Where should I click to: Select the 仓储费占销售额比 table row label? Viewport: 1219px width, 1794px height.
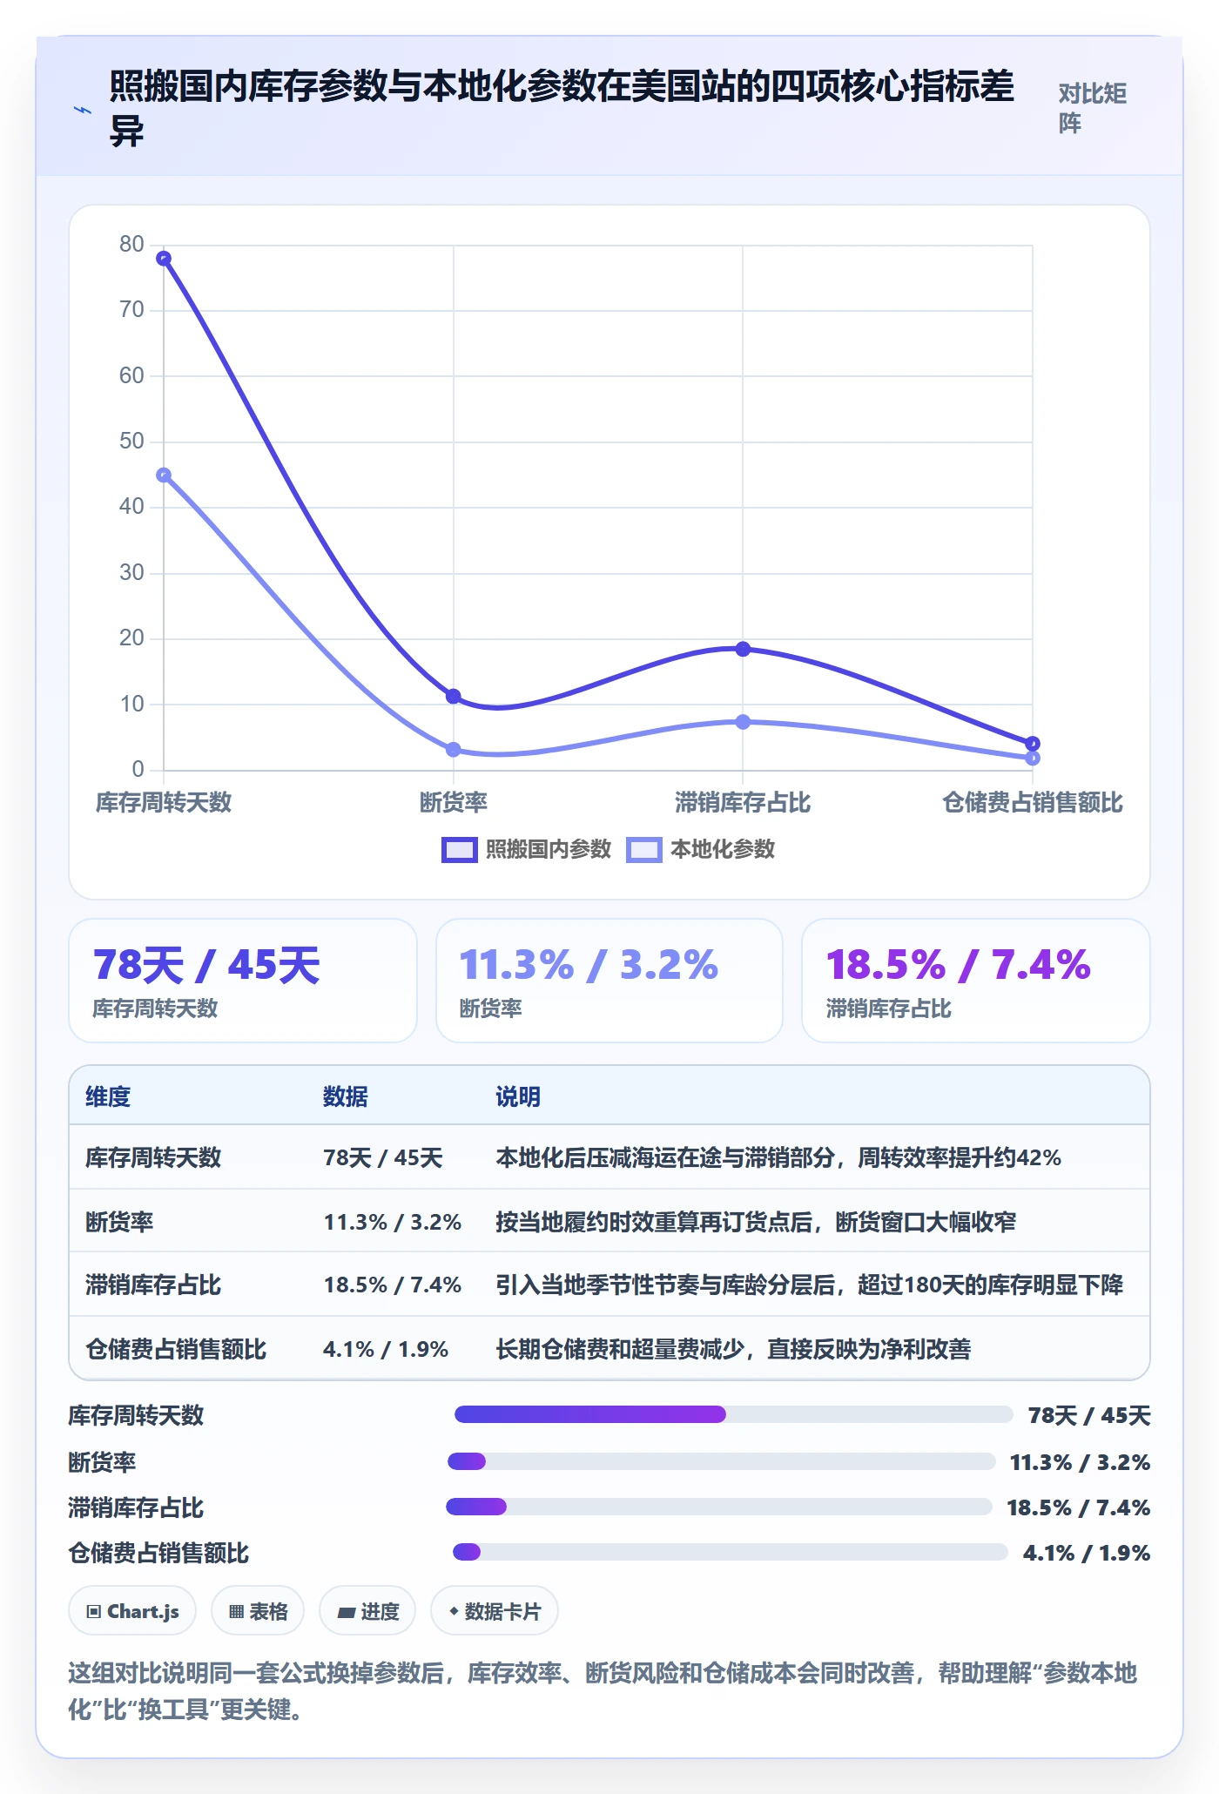point(176,1350)
